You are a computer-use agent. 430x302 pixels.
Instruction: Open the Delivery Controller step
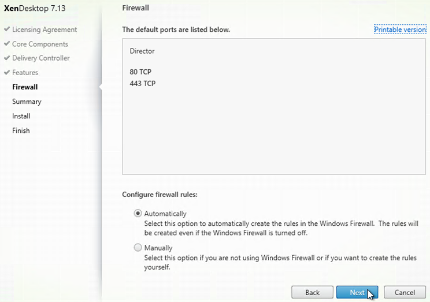coord(41,58)
